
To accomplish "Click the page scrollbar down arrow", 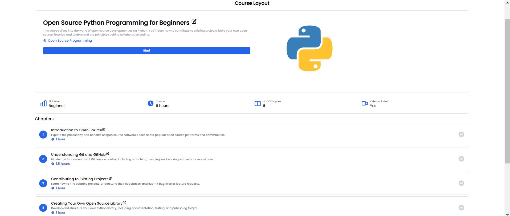I will (507, 214).
